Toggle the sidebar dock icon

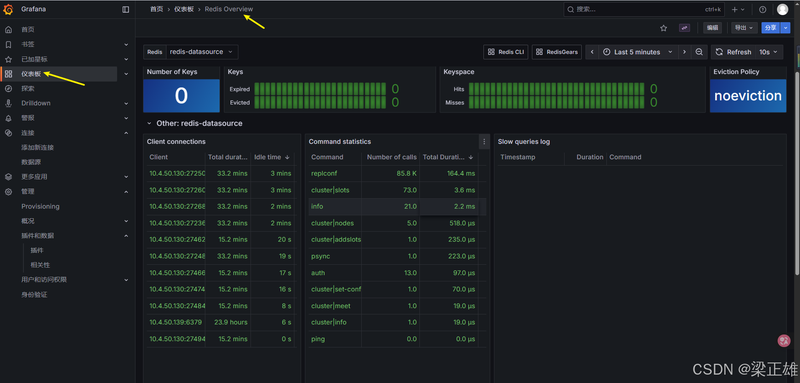click(x=126, y=9)
